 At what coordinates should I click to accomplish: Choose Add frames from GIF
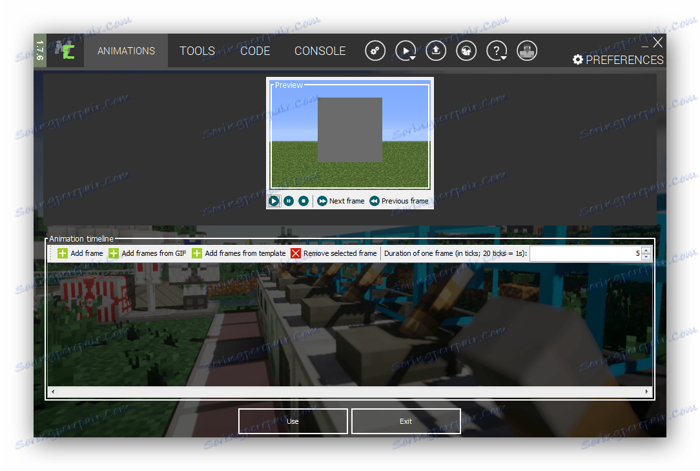[147, 253]
